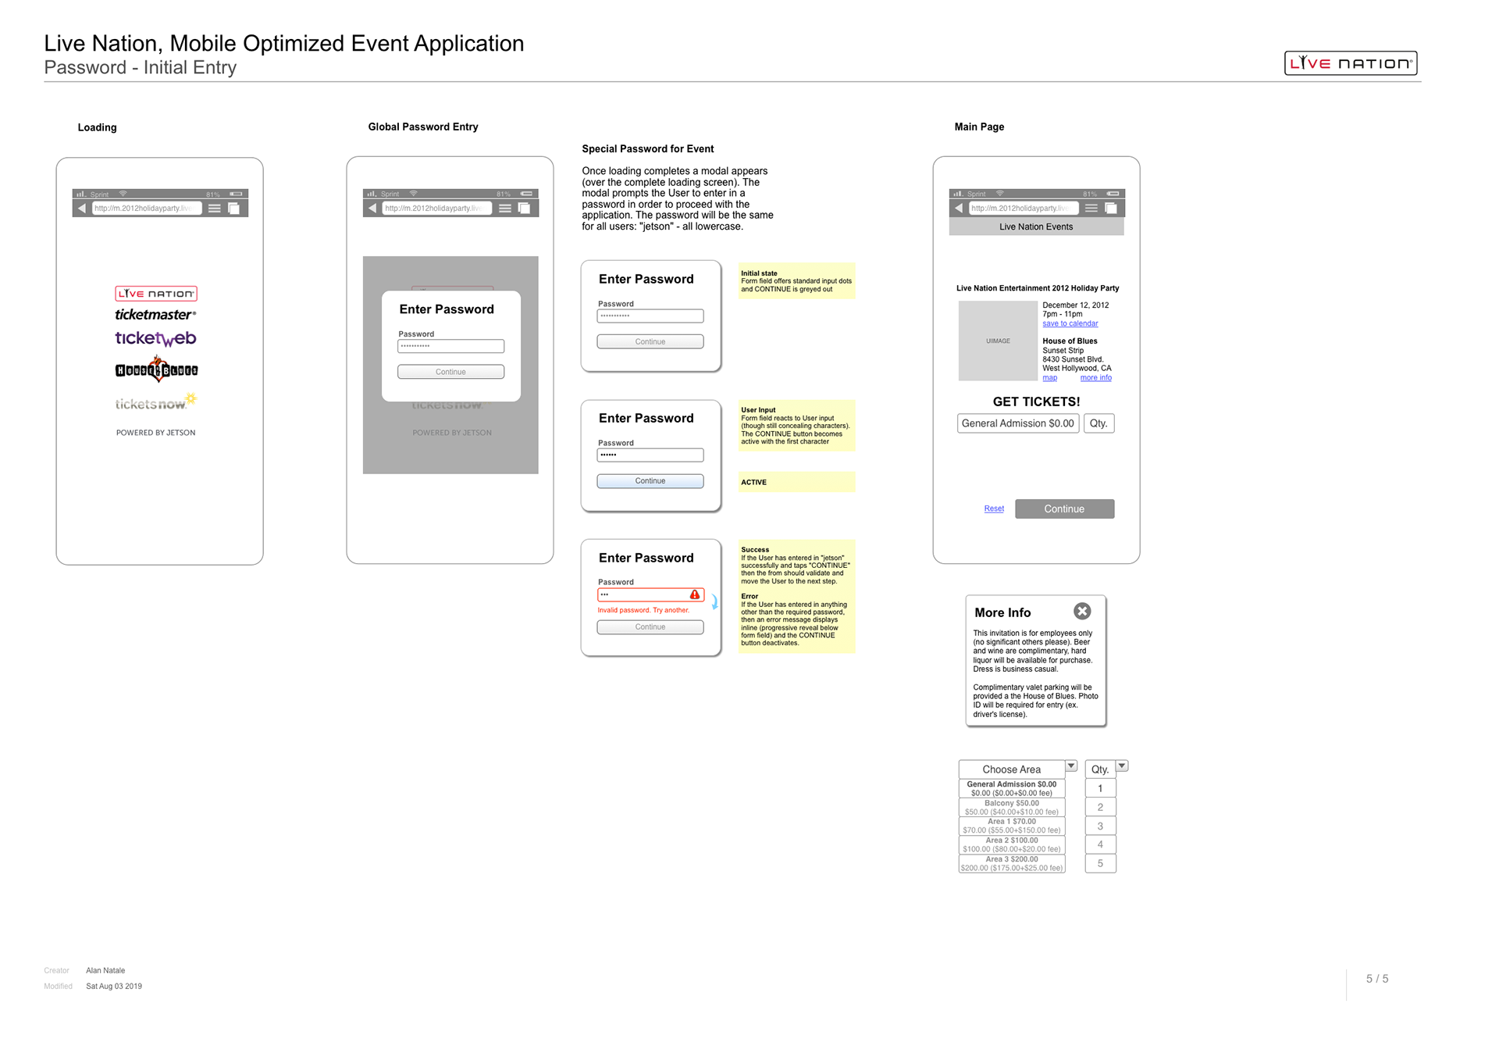Open General Admission $0.00 dropdown
This screenshot has width=1499, height=1060.
[1018, 423]
